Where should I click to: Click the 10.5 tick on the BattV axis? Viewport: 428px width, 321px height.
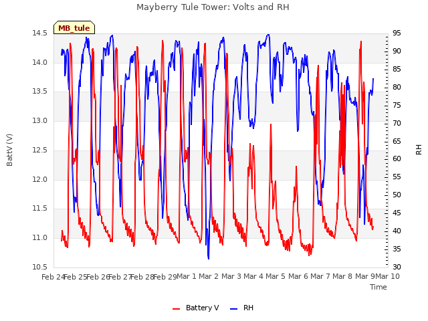click(39, 267)
